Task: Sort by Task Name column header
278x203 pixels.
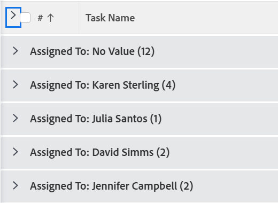Action: [110, 18]
